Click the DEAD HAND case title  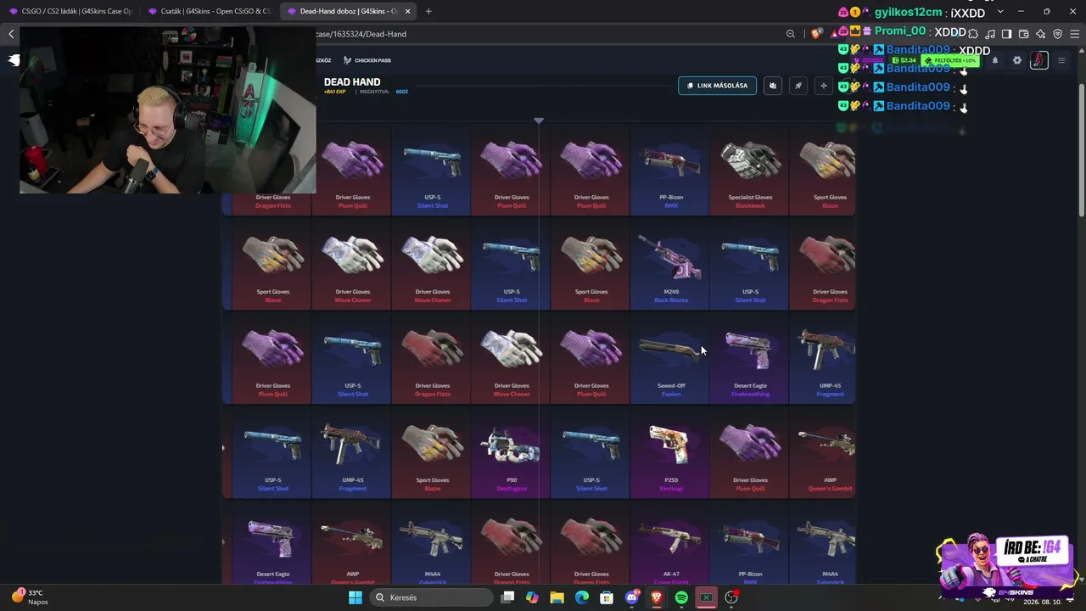coord(352,82)
